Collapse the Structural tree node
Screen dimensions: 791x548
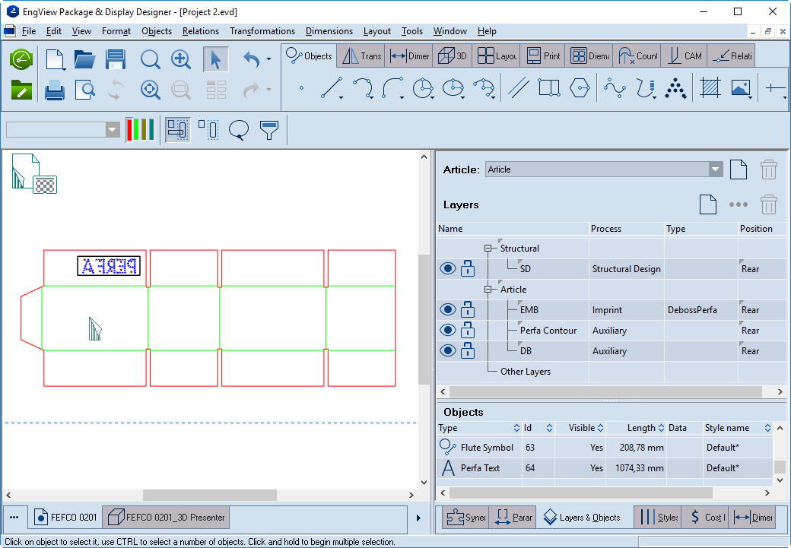(489, 249)
